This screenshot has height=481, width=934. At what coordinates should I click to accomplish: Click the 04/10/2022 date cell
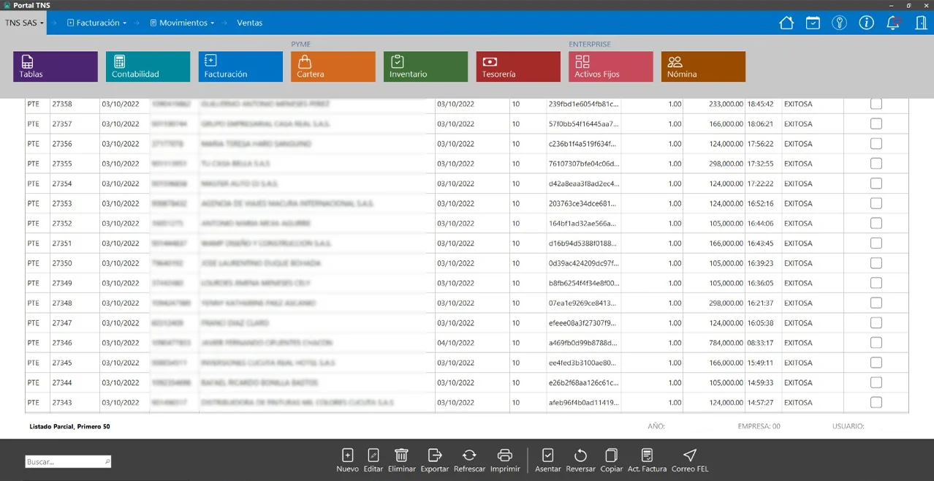[472, 343]
